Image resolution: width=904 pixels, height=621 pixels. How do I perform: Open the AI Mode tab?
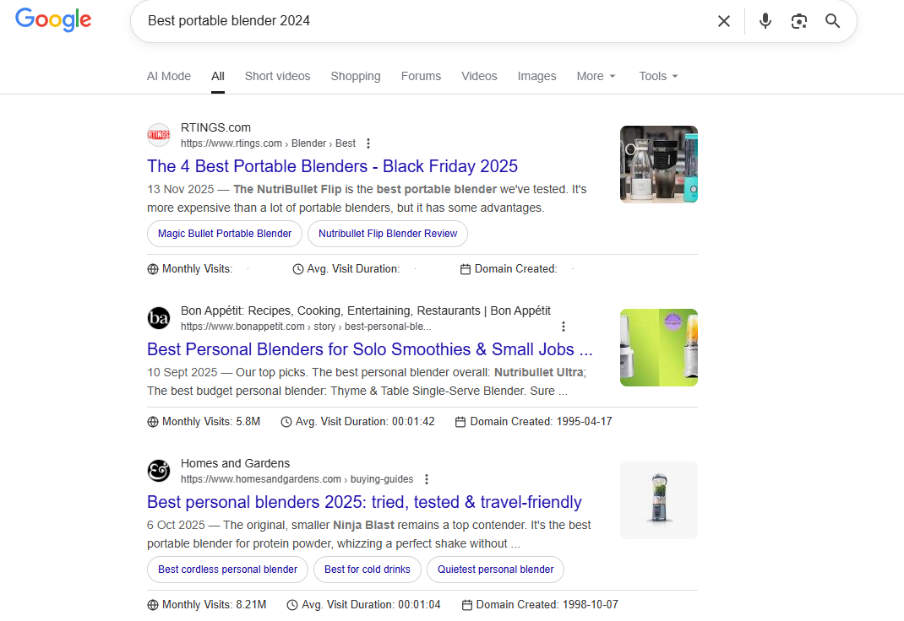[x=169, y=76]
